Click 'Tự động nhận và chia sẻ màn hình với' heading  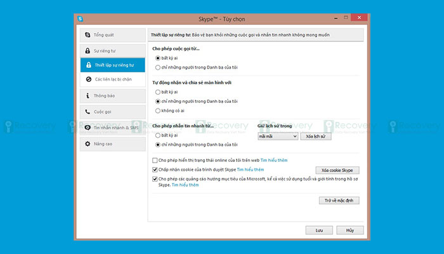click(192, 83)
